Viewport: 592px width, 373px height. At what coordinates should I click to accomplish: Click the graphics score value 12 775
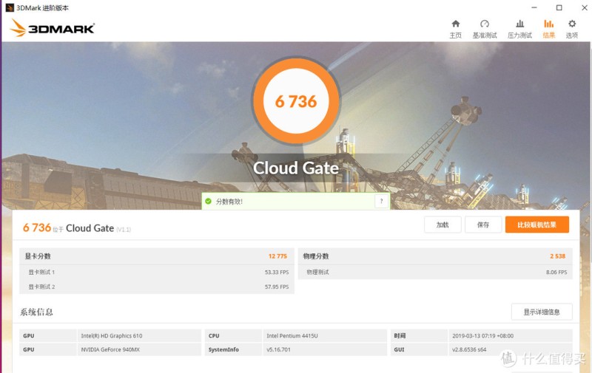278,256
